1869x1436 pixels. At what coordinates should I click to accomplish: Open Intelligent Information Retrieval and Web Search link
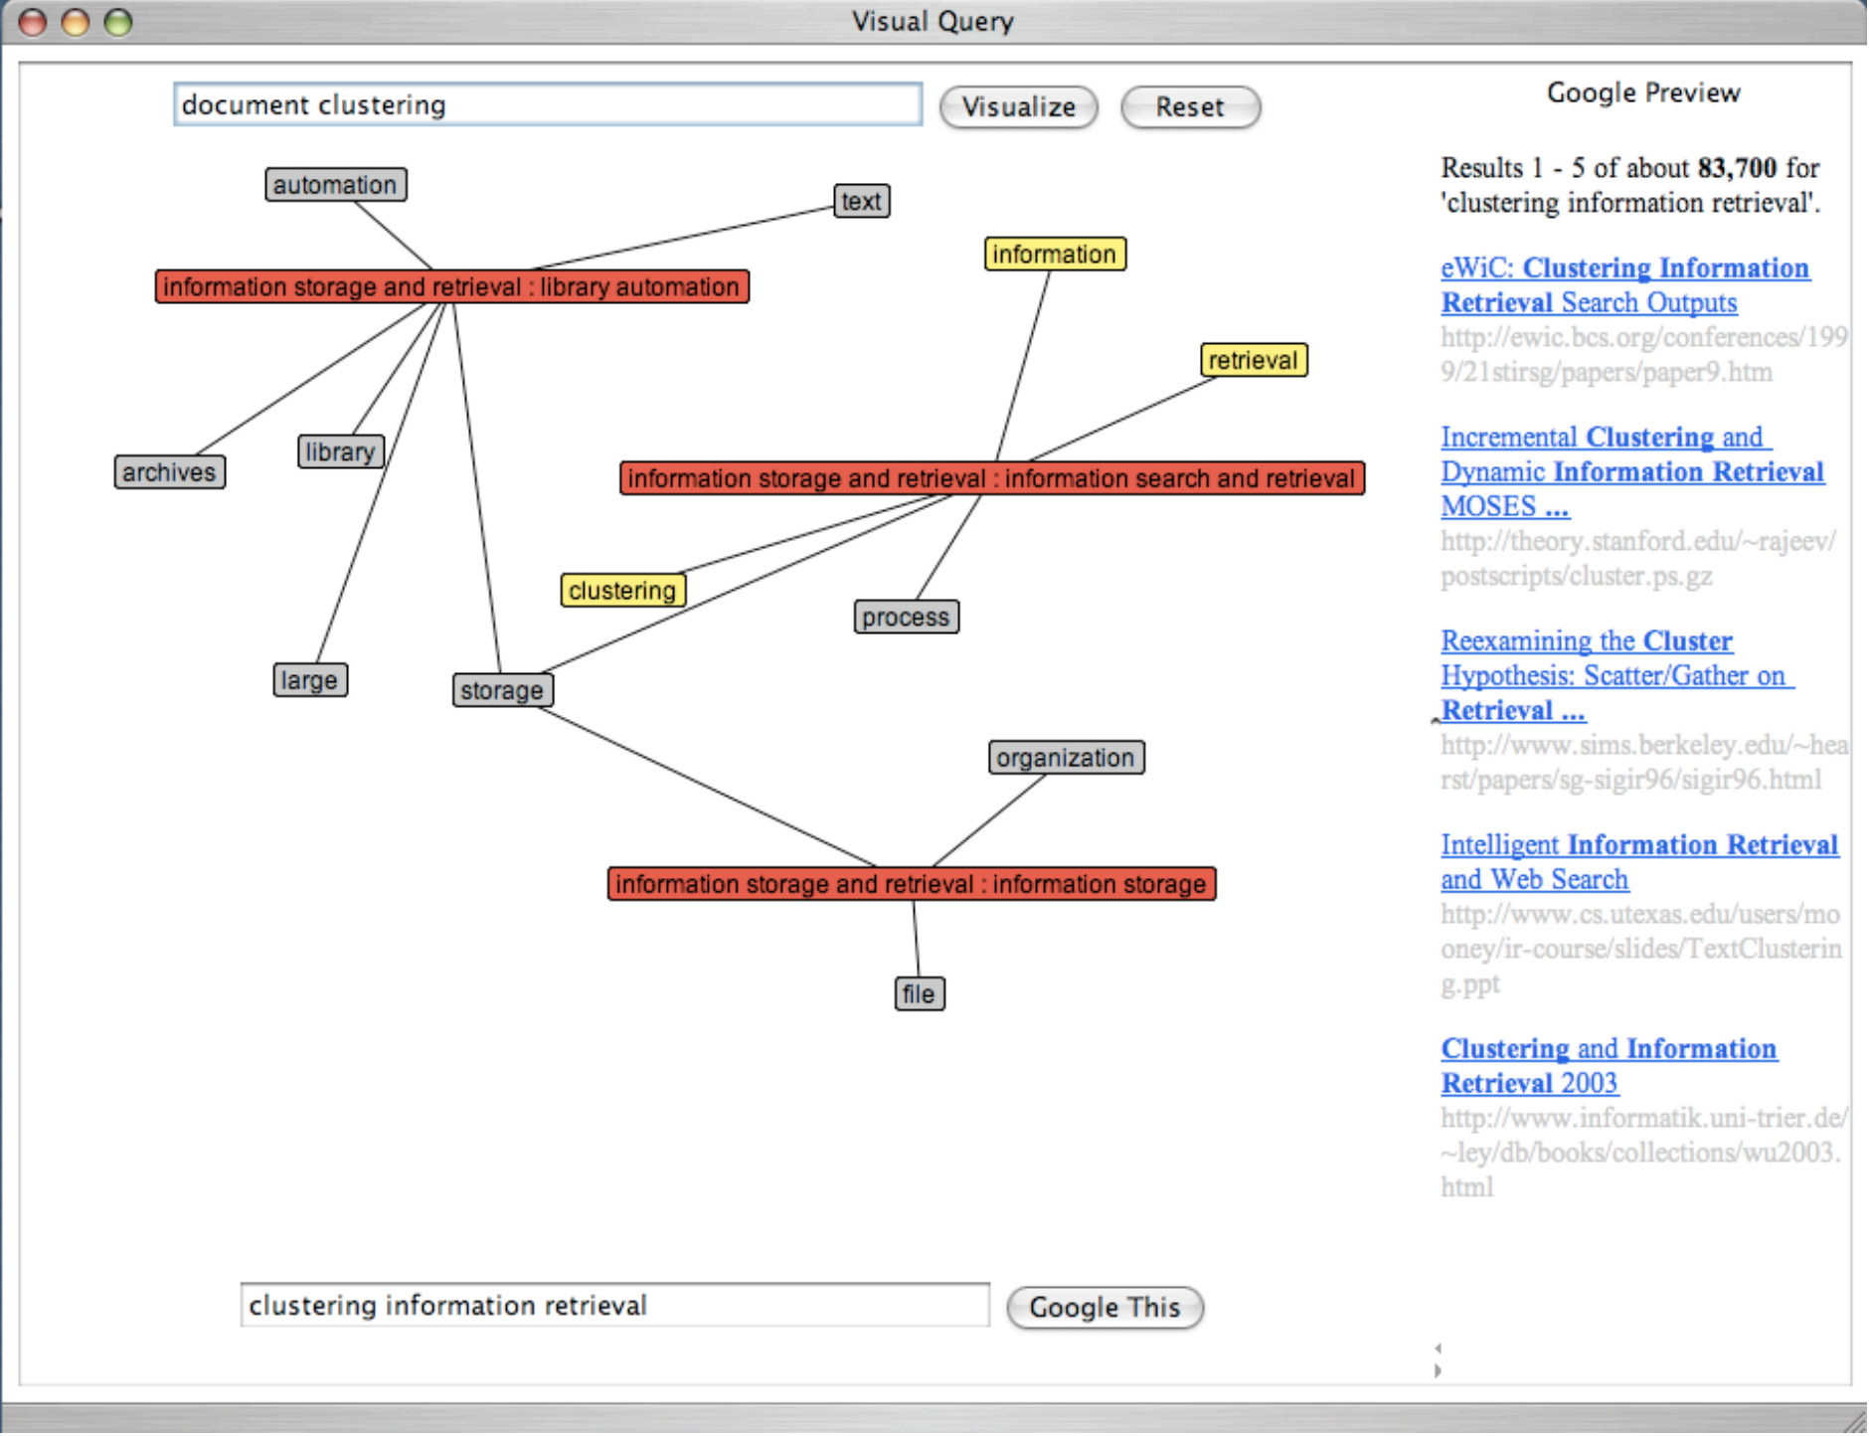(1638, 862)
